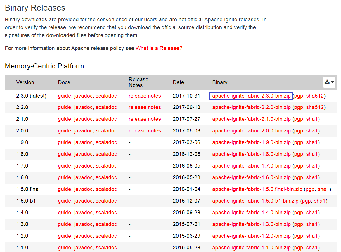The image size is (341, 252).
Task: Open javadoc for version 1.4.0
Action: pos(83,213)
